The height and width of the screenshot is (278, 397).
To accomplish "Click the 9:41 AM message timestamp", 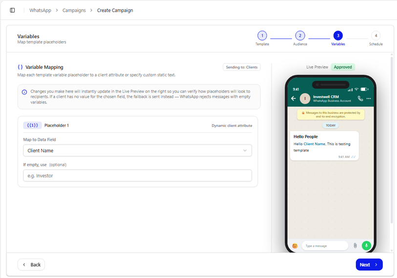I will [x=344, y=157].
